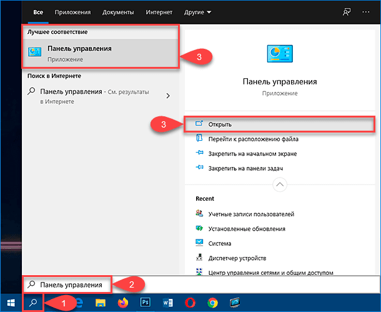
Task: Select the Панель управления best match result
Action: coord(101,53)
